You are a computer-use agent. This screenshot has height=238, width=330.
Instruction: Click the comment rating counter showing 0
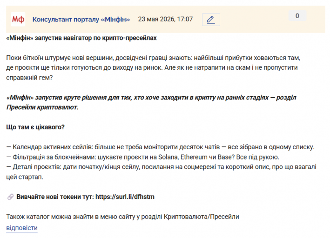(297, 16)
